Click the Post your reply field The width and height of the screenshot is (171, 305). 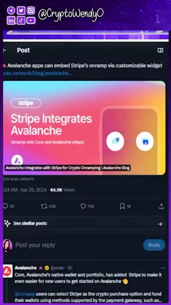point(77,245)
